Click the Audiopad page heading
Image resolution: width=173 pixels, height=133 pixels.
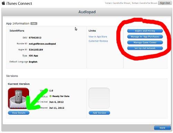[87, 12]
